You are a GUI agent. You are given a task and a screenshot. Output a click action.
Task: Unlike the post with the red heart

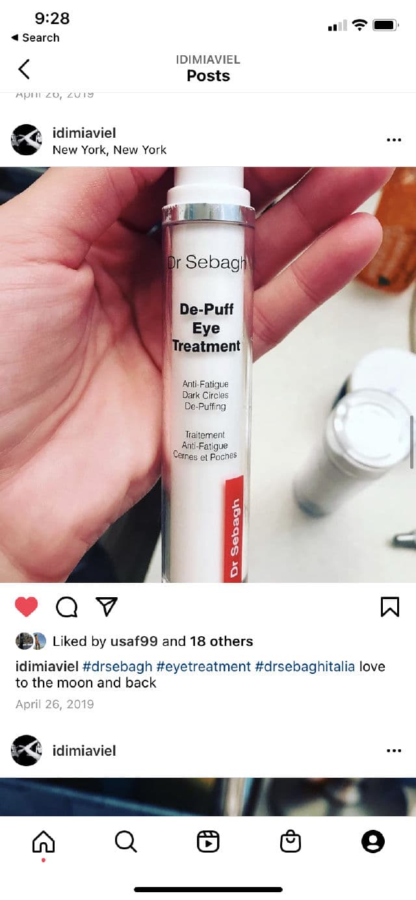[x=27, y=607]
